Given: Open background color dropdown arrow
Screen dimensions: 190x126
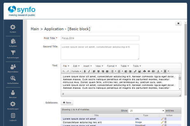Looking at the screenshot, I should 168,71.
